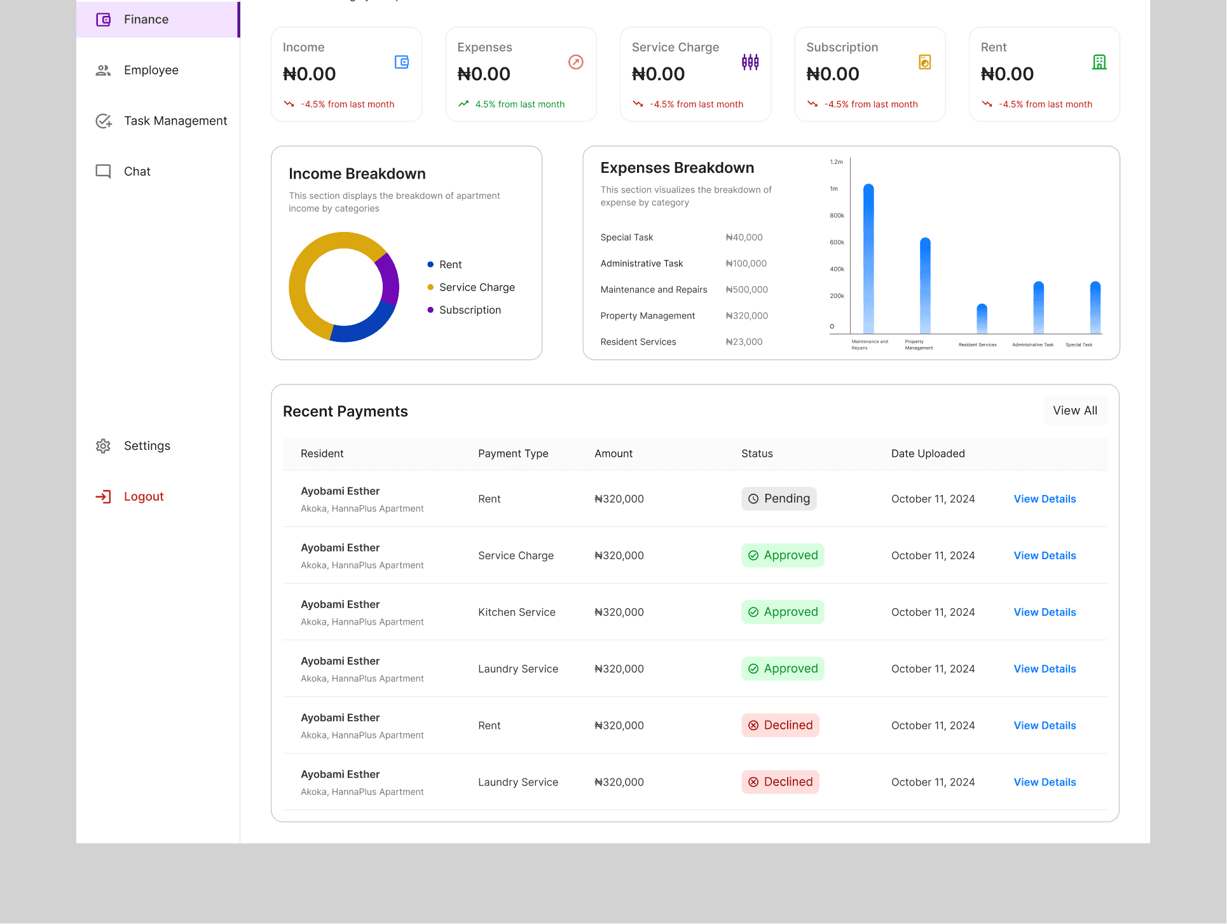Click the Finance wallet icon in sidebar
The image size is (1227, 924).
coord(103,20)
